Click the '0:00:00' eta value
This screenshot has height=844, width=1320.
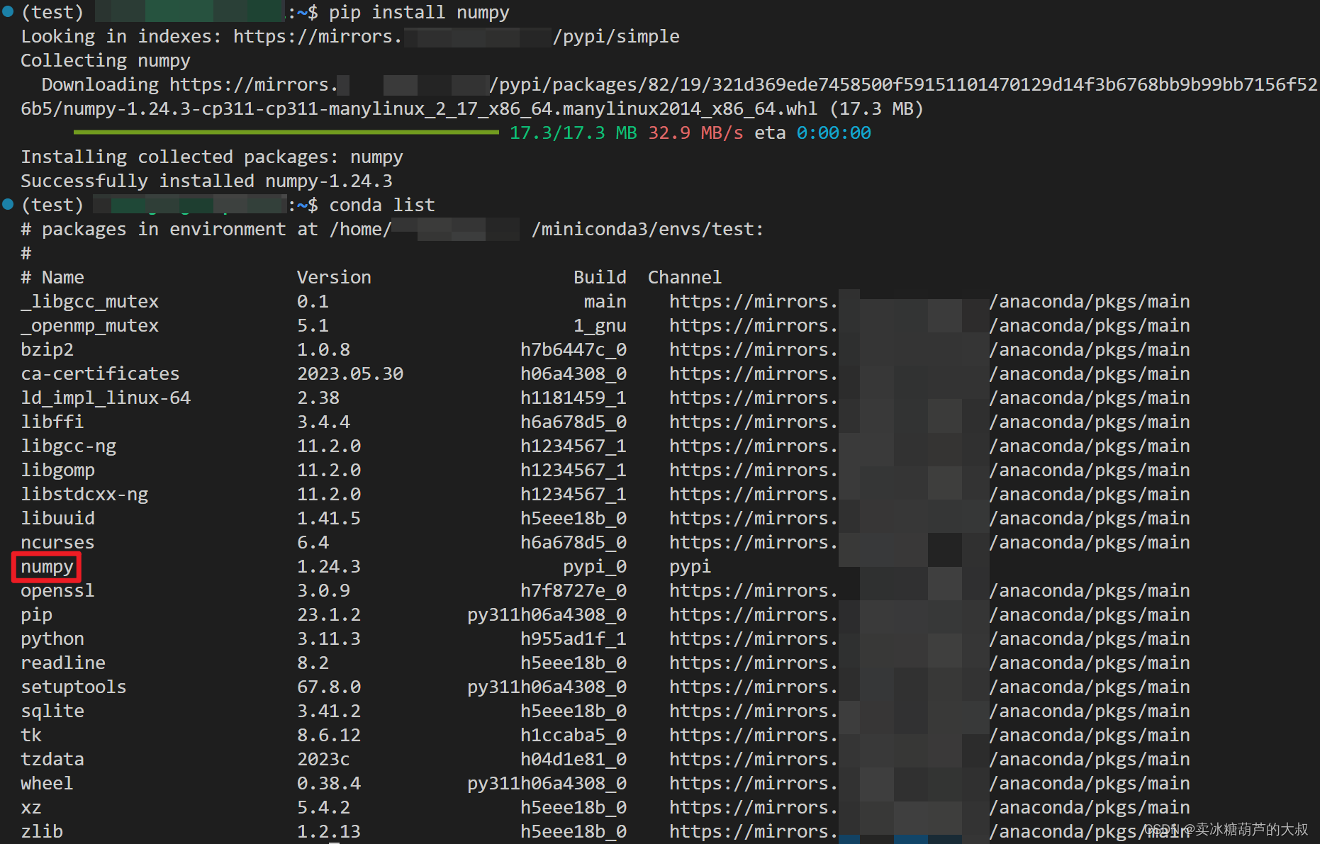click(834, 133)
